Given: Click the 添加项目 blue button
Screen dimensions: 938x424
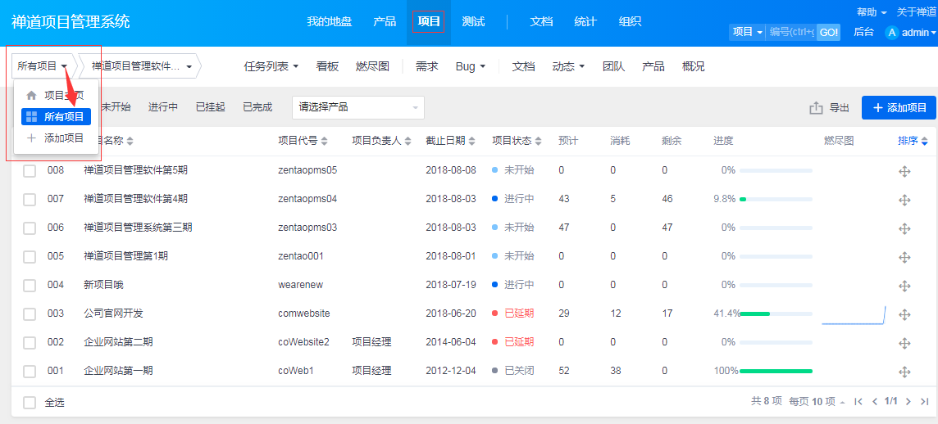Looking at the screenshot, I should pyautogui.click(x=899, y=108).
